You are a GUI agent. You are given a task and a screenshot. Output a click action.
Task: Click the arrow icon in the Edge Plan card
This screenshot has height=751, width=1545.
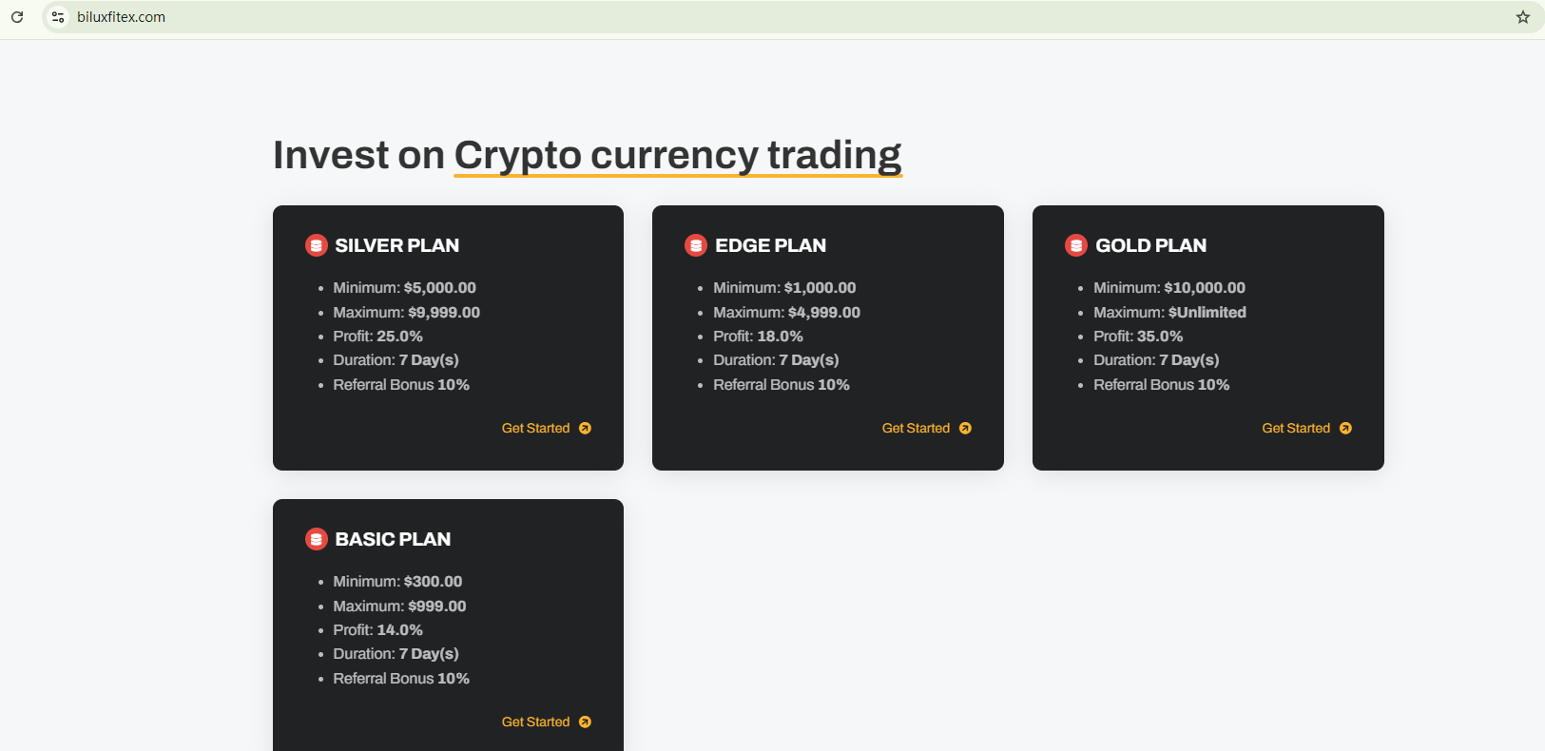click(x=965, y=429)
